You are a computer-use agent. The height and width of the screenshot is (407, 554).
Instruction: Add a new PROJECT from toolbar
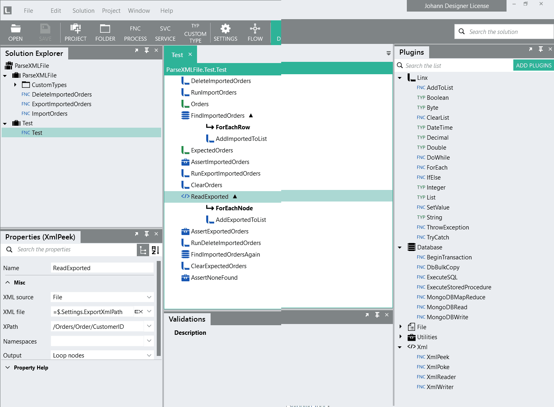75,32
